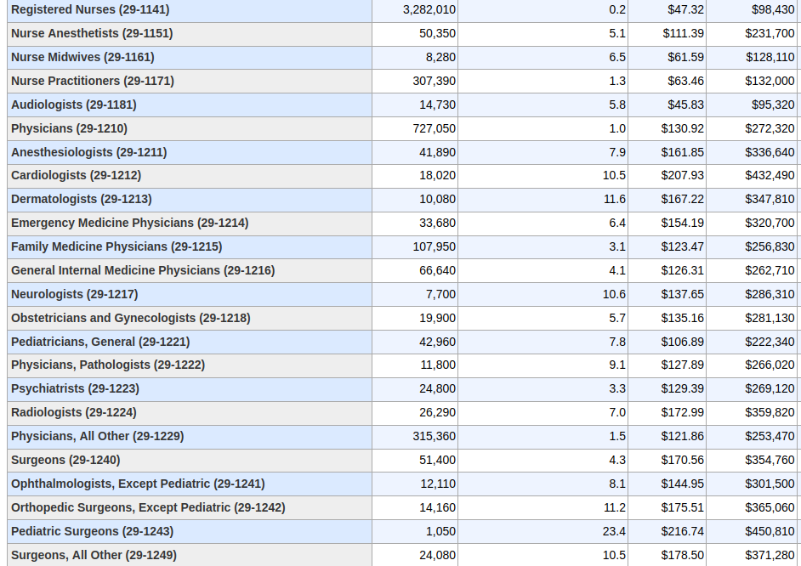Select percent value 11.6 for Dermatologists
The width and height of the screenshot is (801, 566).
(x=615, y=199)
